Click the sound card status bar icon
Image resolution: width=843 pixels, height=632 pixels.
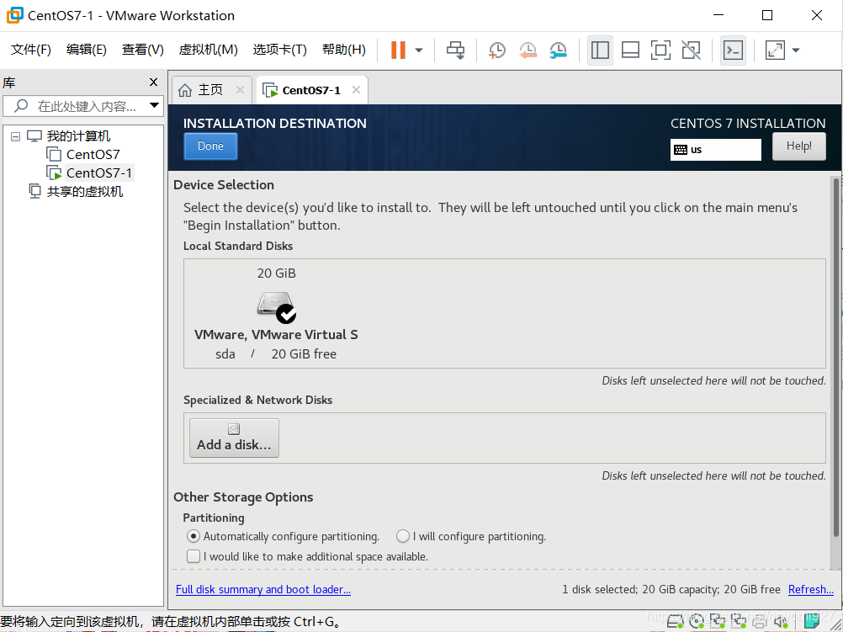click(x=780, y=622)
